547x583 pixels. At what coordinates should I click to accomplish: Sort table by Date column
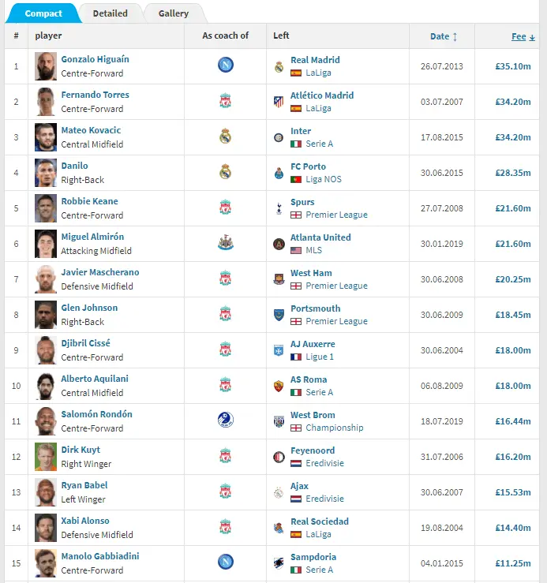[440, 36]
